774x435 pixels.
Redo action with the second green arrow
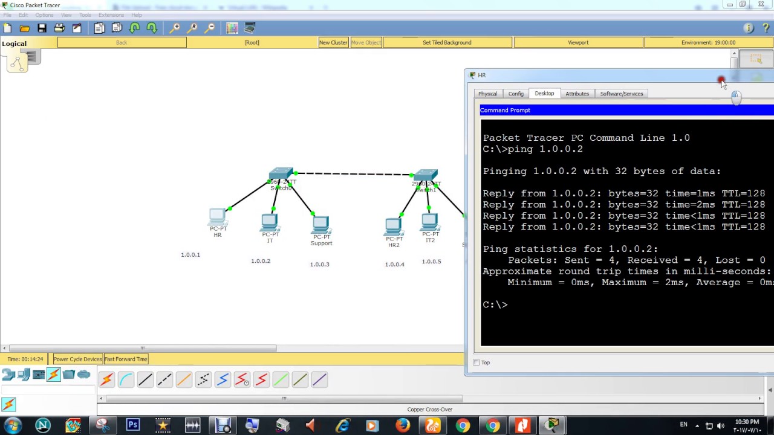pos(152,28)
